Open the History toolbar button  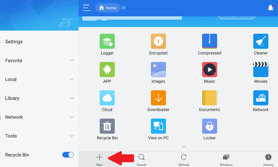pyautogui.click(x=268, y=160)
